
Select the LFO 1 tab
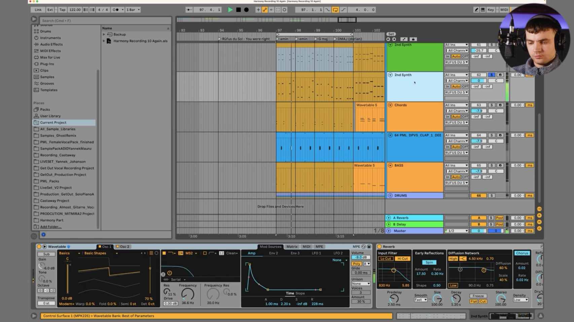click(316, 253)
